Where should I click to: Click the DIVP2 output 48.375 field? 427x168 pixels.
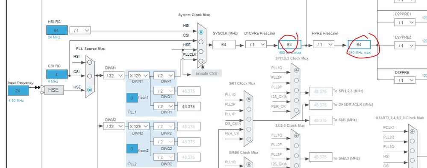(x=189, y=126)
